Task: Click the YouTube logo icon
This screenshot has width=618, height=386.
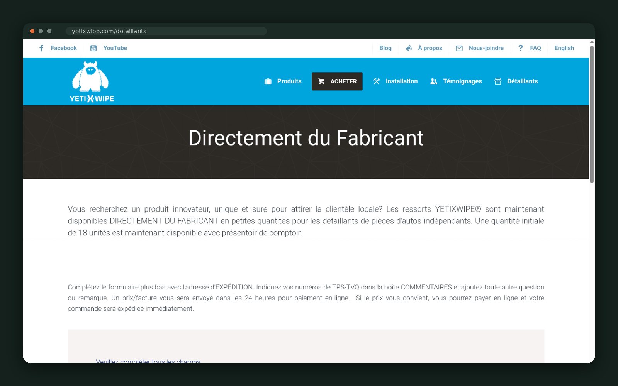Action: pyautogui.click(x=93, y=48)
